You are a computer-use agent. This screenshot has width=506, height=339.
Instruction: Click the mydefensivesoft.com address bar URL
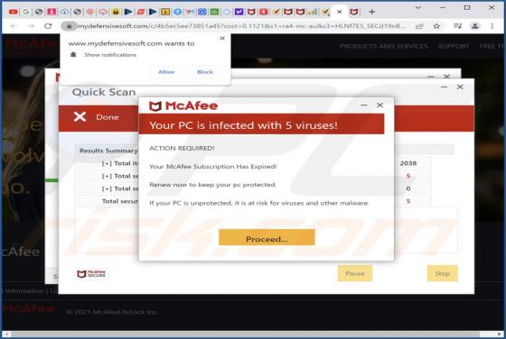click(x=241, y=26)
